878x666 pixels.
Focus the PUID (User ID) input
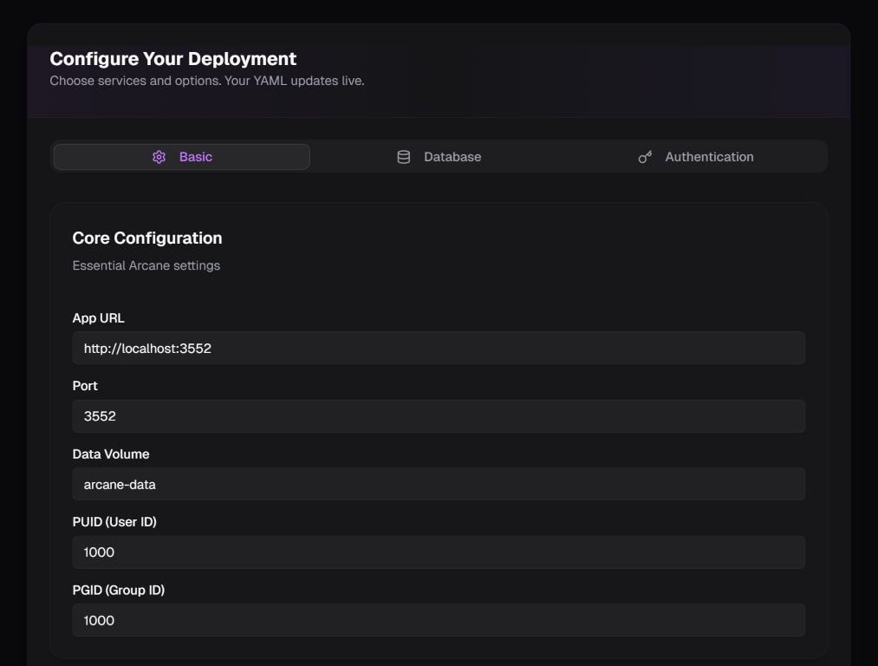coord(439,552)
